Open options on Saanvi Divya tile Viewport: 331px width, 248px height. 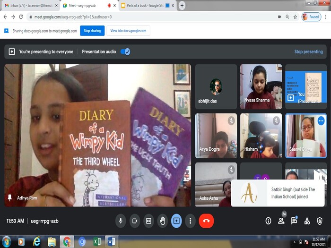point(321,121)
